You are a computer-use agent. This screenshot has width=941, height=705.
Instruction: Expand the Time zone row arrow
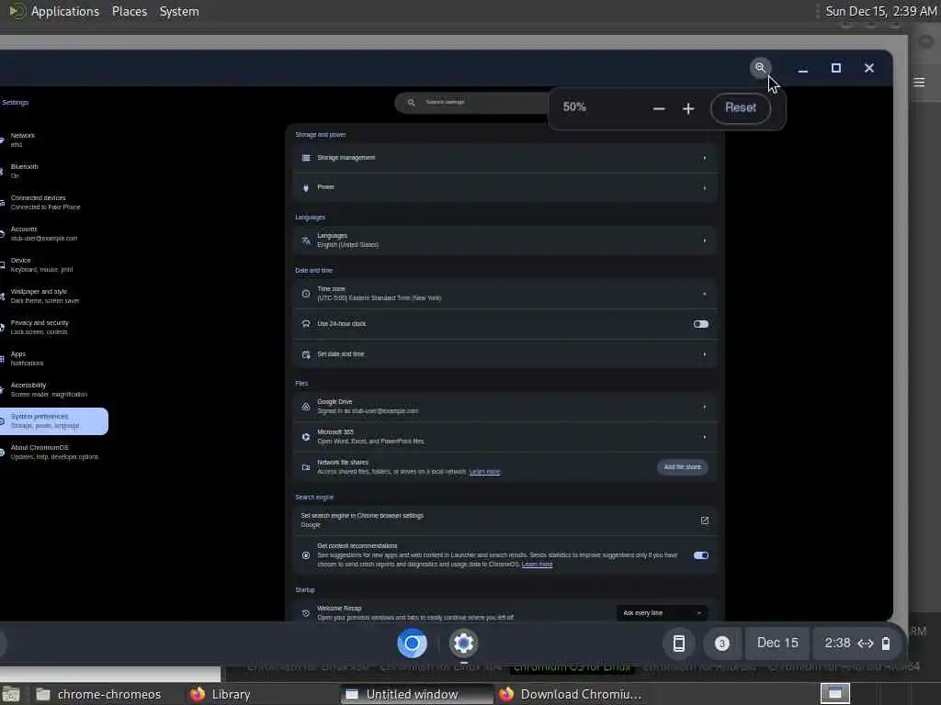[x=705, y=294]
